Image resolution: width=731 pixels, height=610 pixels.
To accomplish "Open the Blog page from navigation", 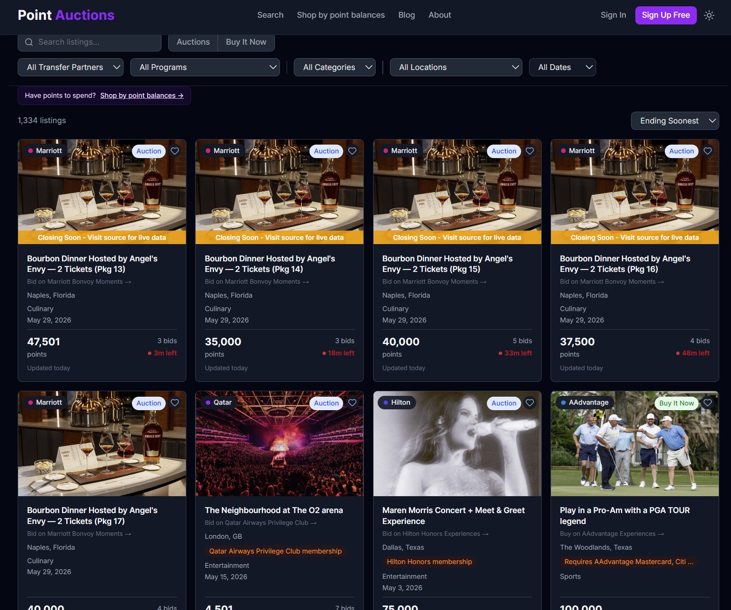I will coord(406,15).
